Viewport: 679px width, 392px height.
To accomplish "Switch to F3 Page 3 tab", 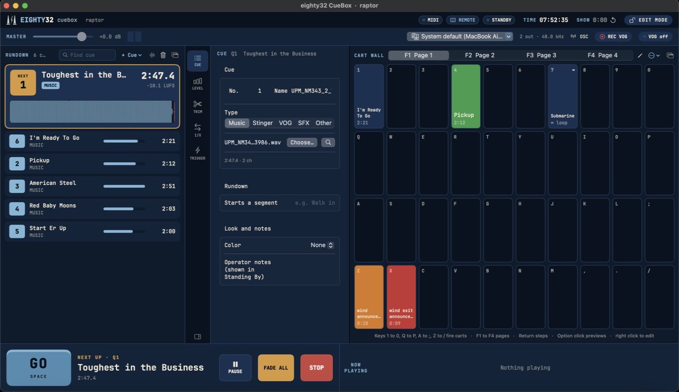I will click(x=541, y=55).
